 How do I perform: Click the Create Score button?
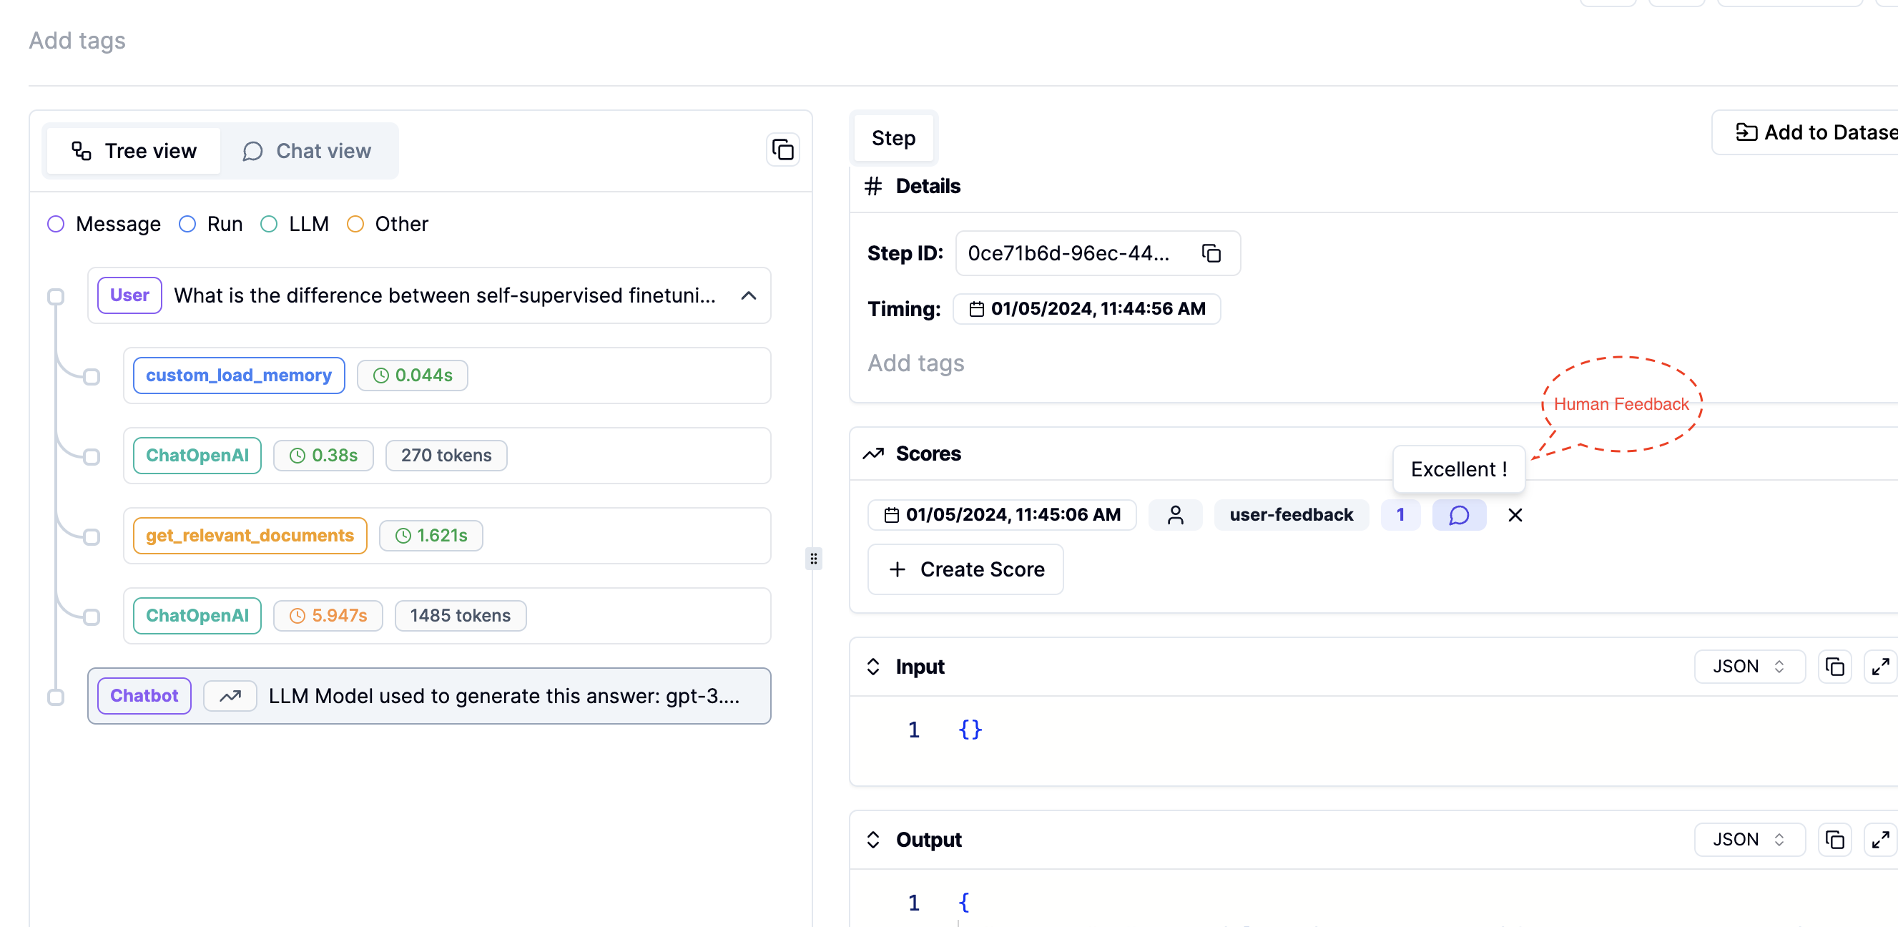pos(965,569)
